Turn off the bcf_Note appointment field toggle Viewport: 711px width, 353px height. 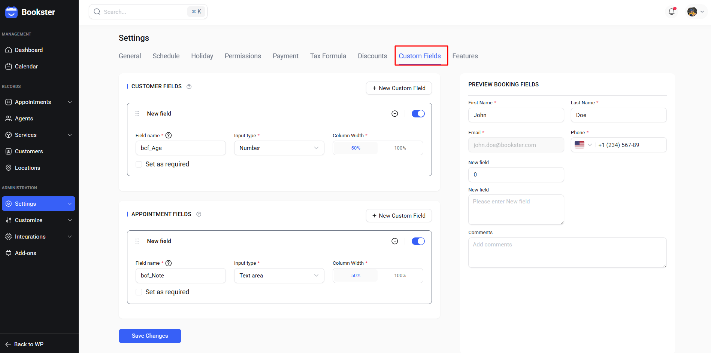(x=418, y=241)
